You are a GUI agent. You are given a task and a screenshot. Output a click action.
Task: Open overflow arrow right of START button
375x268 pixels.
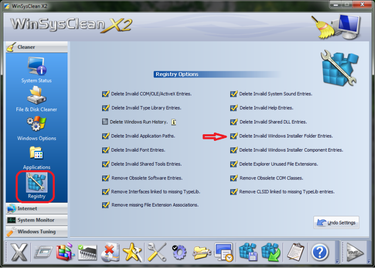(368, 261)
